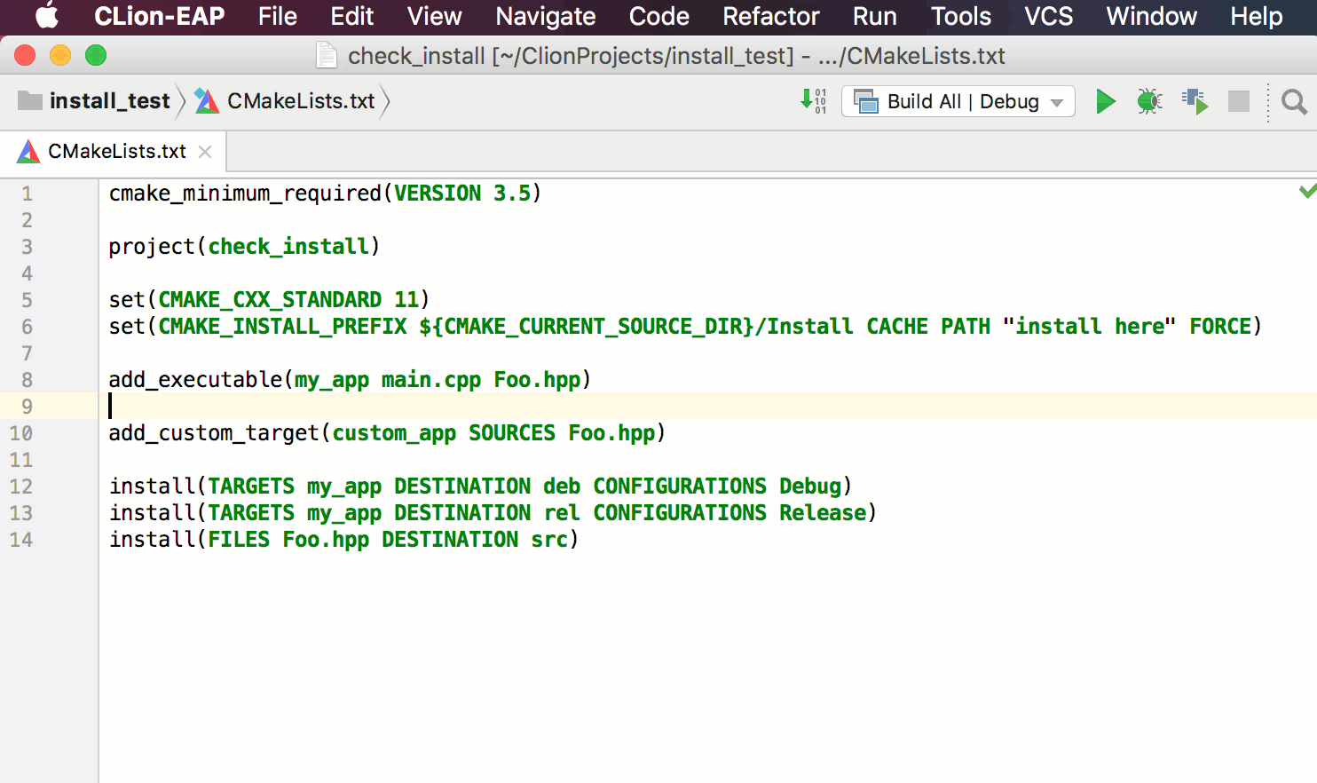Reload the CMake project with the arrow icon
The height and width of the screenshot is (783, 1317).
coord(813,101)
